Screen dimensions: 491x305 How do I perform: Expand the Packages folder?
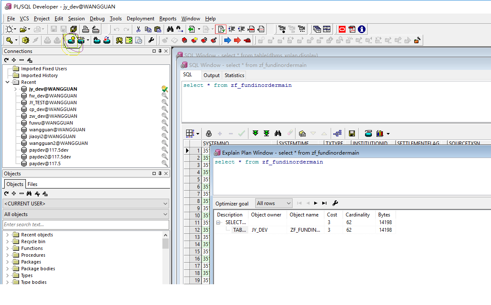(8, 262)
